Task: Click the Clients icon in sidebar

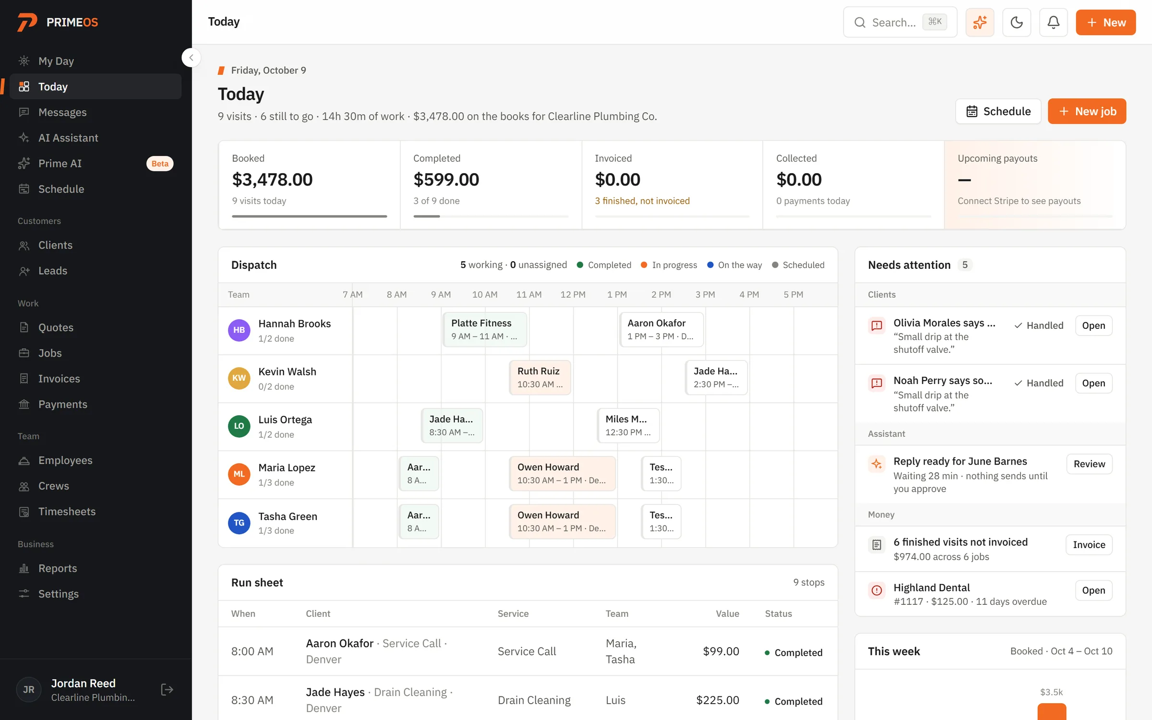Action: pos(24,245)
